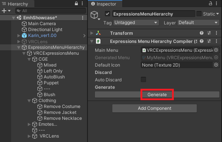This screenshot has height=142, width=222.
Task: Click the Default Icon object picker circle
Action: pos(216,65)
